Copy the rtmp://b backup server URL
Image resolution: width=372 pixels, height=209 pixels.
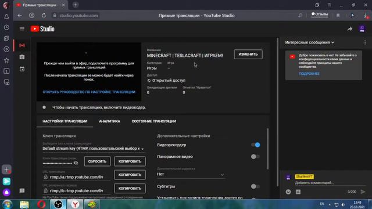tap(130, 188)
